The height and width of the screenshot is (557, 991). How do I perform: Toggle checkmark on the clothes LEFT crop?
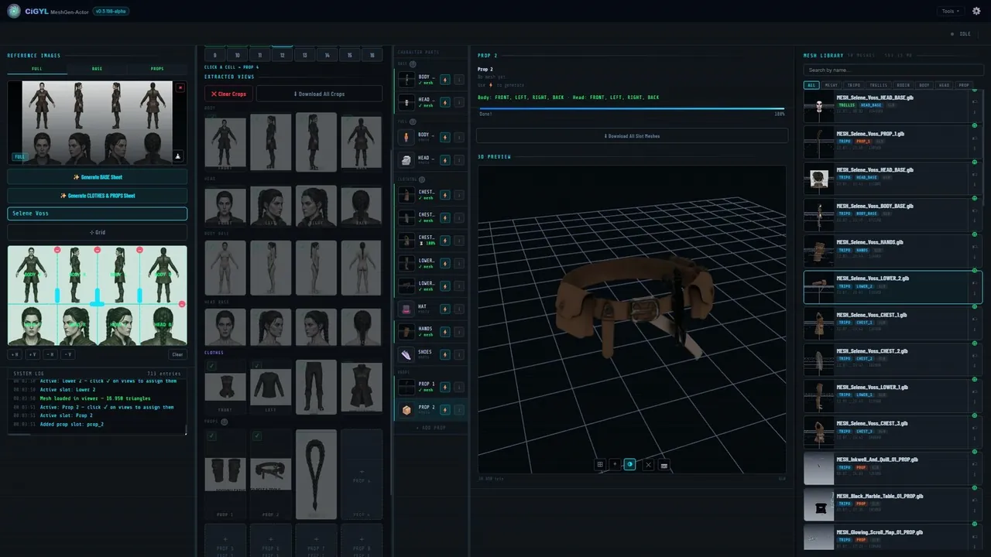pyautogui.click(x=256, y=366)
